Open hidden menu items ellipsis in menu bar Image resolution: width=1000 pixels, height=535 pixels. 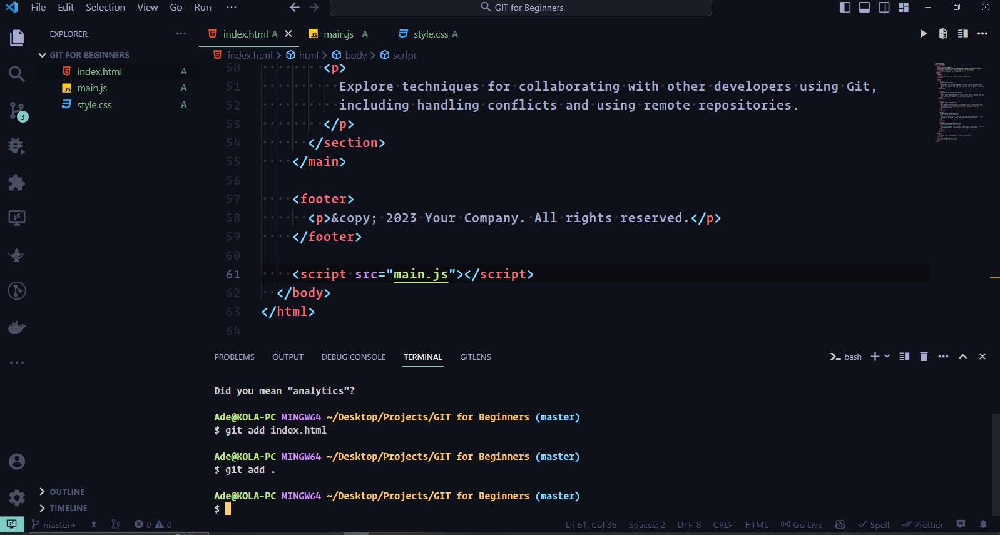[231, 8]
